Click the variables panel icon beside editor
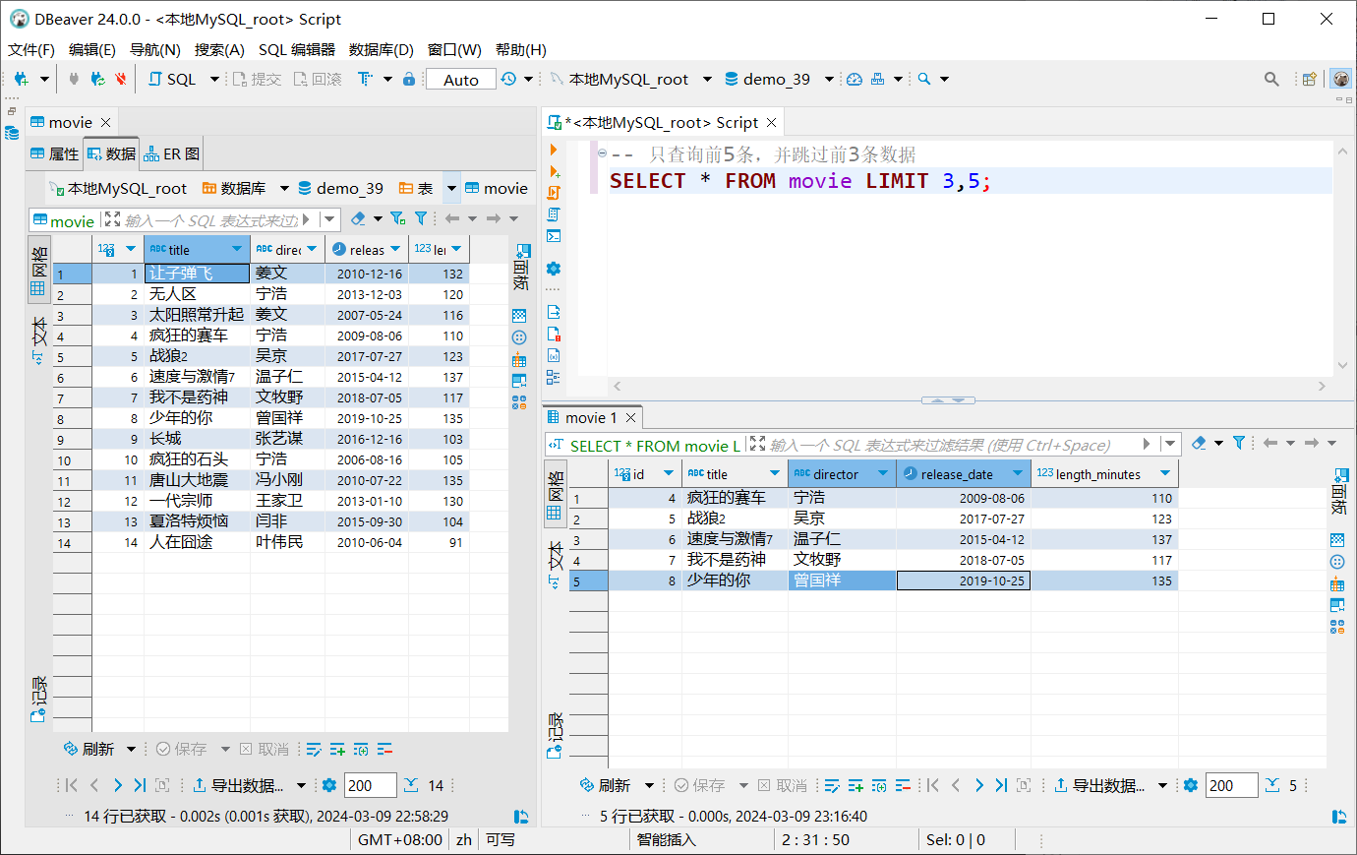The width and height of the screenshot is (1357, 855). pyautogui.click(x=554, y=355)
